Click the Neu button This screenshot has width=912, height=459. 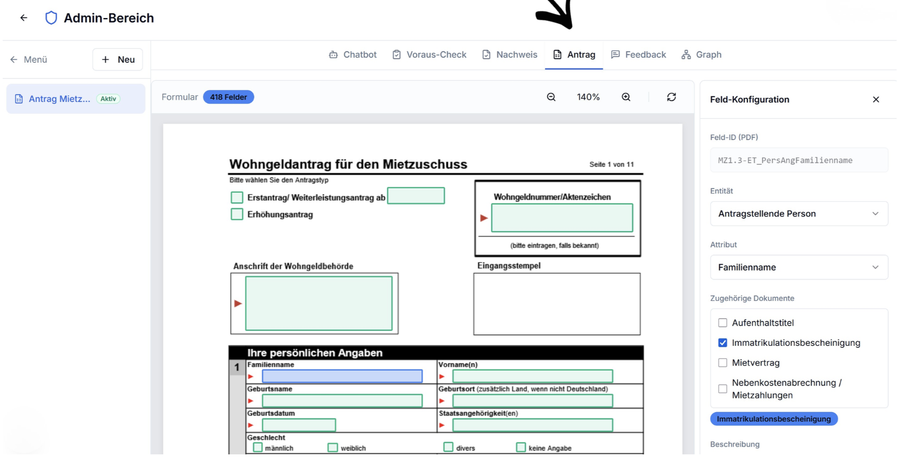(x=118, y=60)
